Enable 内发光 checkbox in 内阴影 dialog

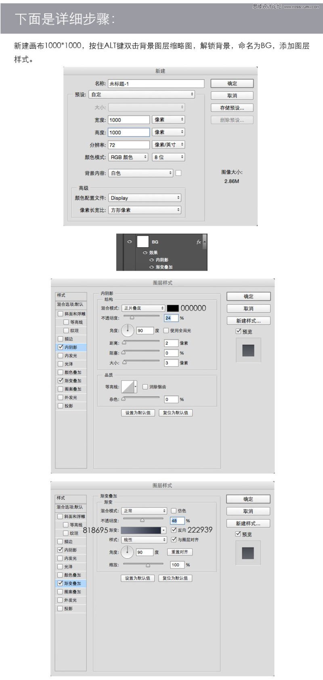click(61, 356)
